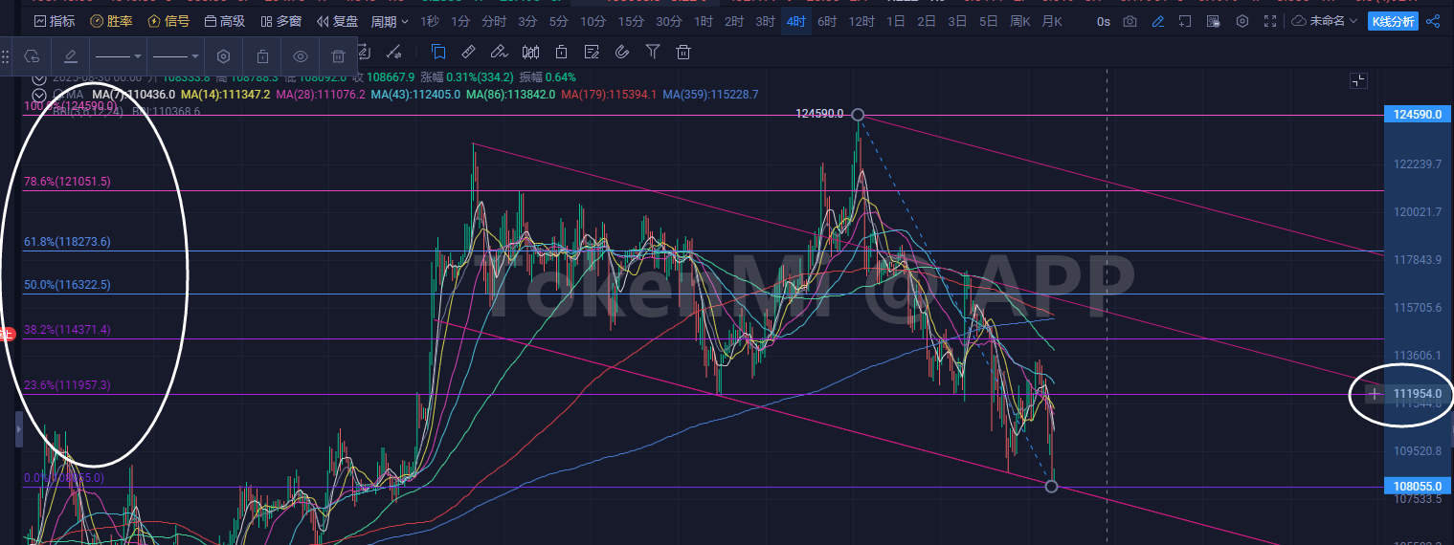Expand the 未命名 layout dropdown
The width and height of the screenshot is (1454, 545).
1325,21
